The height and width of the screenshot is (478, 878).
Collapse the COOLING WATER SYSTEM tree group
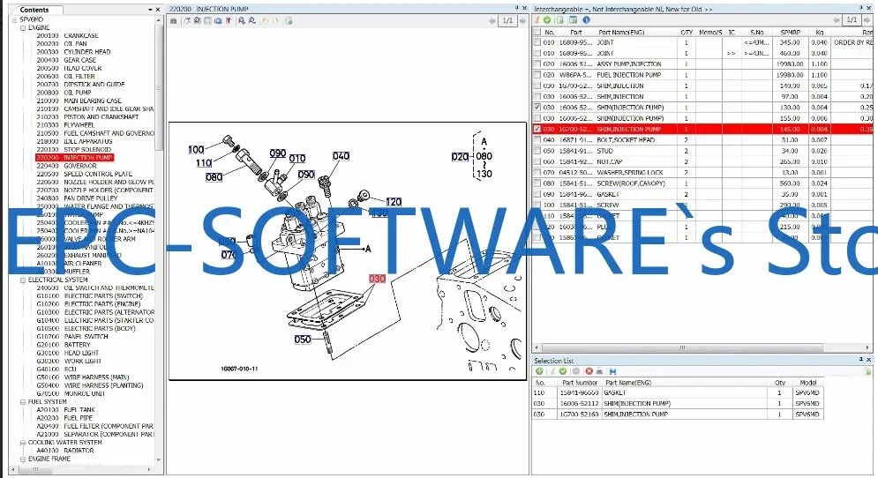(x=23, y=443)
